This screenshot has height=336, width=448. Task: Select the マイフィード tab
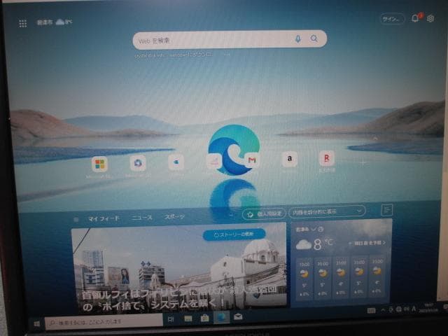102,218
